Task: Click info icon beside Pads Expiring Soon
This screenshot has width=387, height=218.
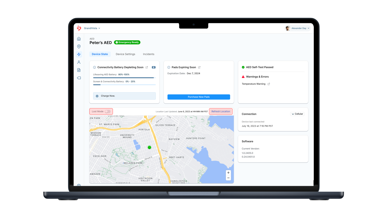Action: coord(169,67)
